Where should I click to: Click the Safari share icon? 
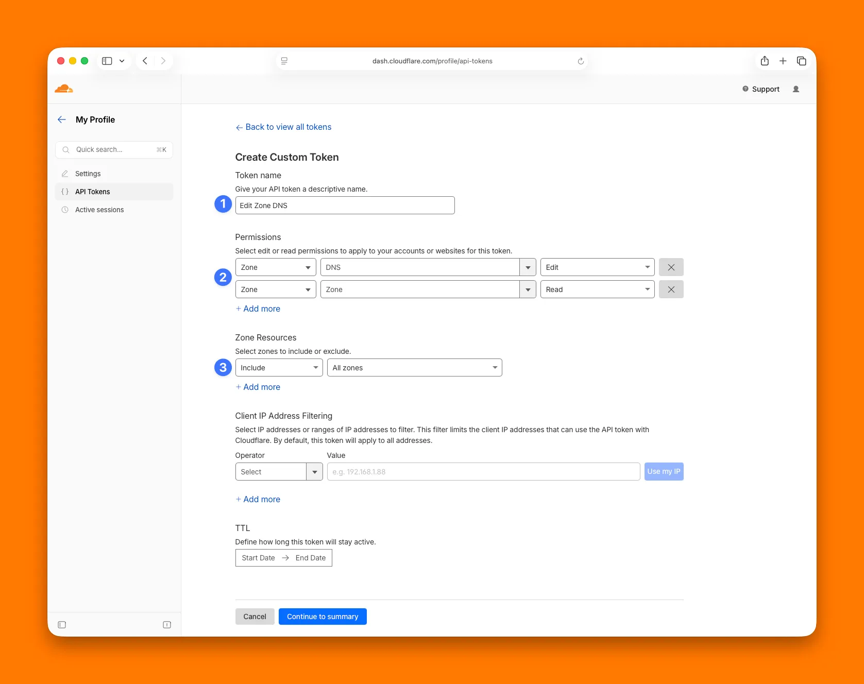click(765, 60)
